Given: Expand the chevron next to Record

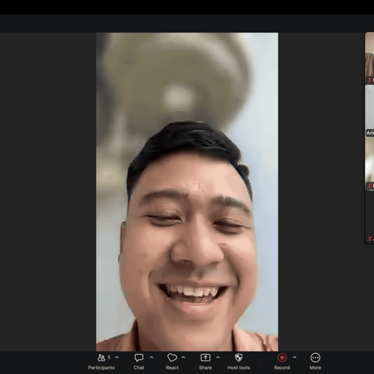Looking at the screenshot, I should coord(295,357).
